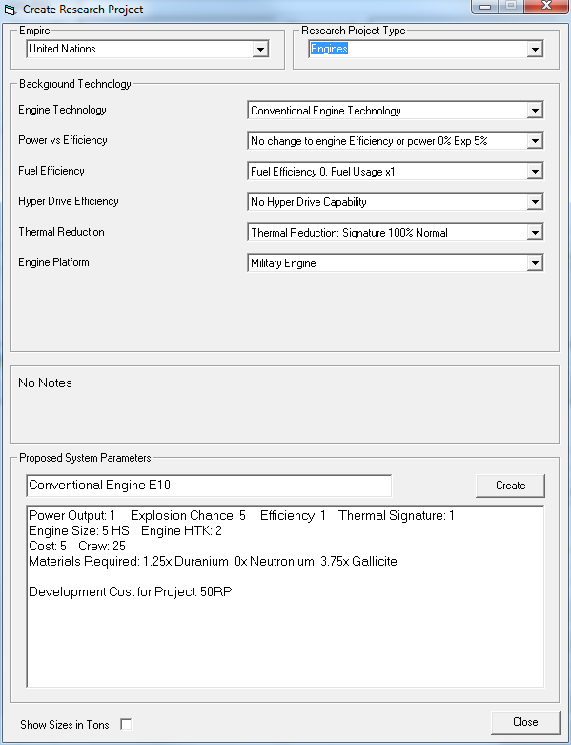Minimize the Create Research Project window
Image resolution: width=571 pixels, height=745 pixels.
tap(484, 6)
